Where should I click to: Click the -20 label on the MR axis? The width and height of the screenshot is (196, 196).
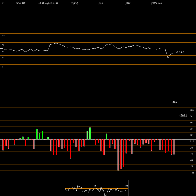coord(191,148)
